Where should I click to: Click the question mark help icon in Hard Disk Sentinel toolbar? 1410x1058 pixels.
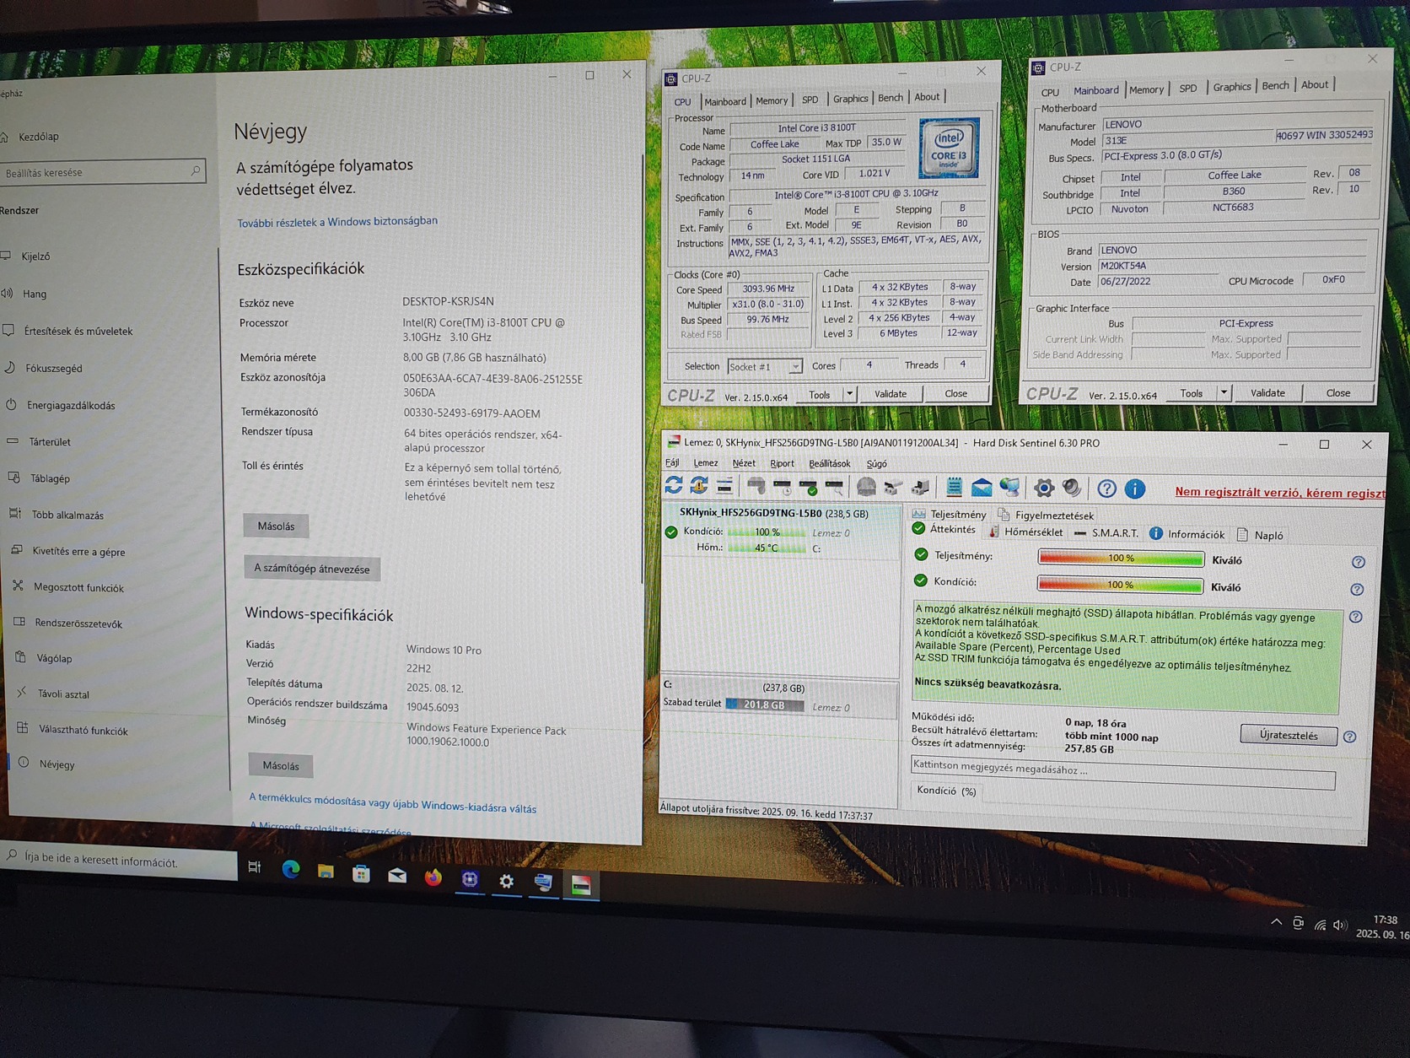point(1107,489)
